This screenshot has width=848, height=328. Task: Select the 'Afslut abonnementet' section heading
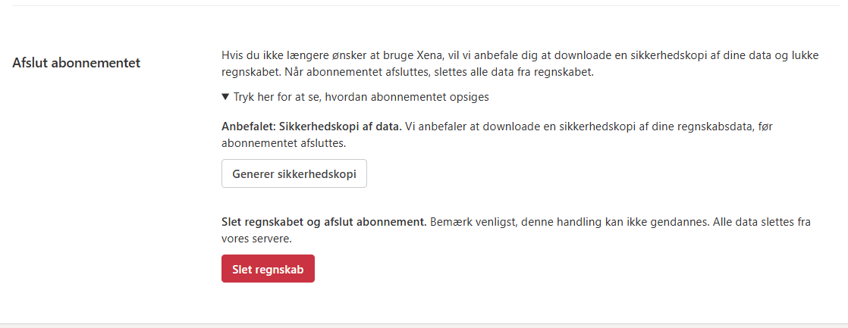[77, 63]
